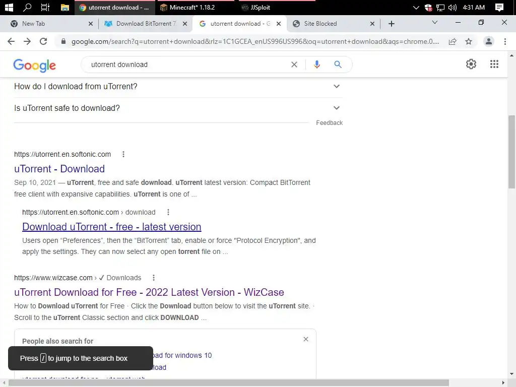Click the Google search input field

[x=187, y=64]
